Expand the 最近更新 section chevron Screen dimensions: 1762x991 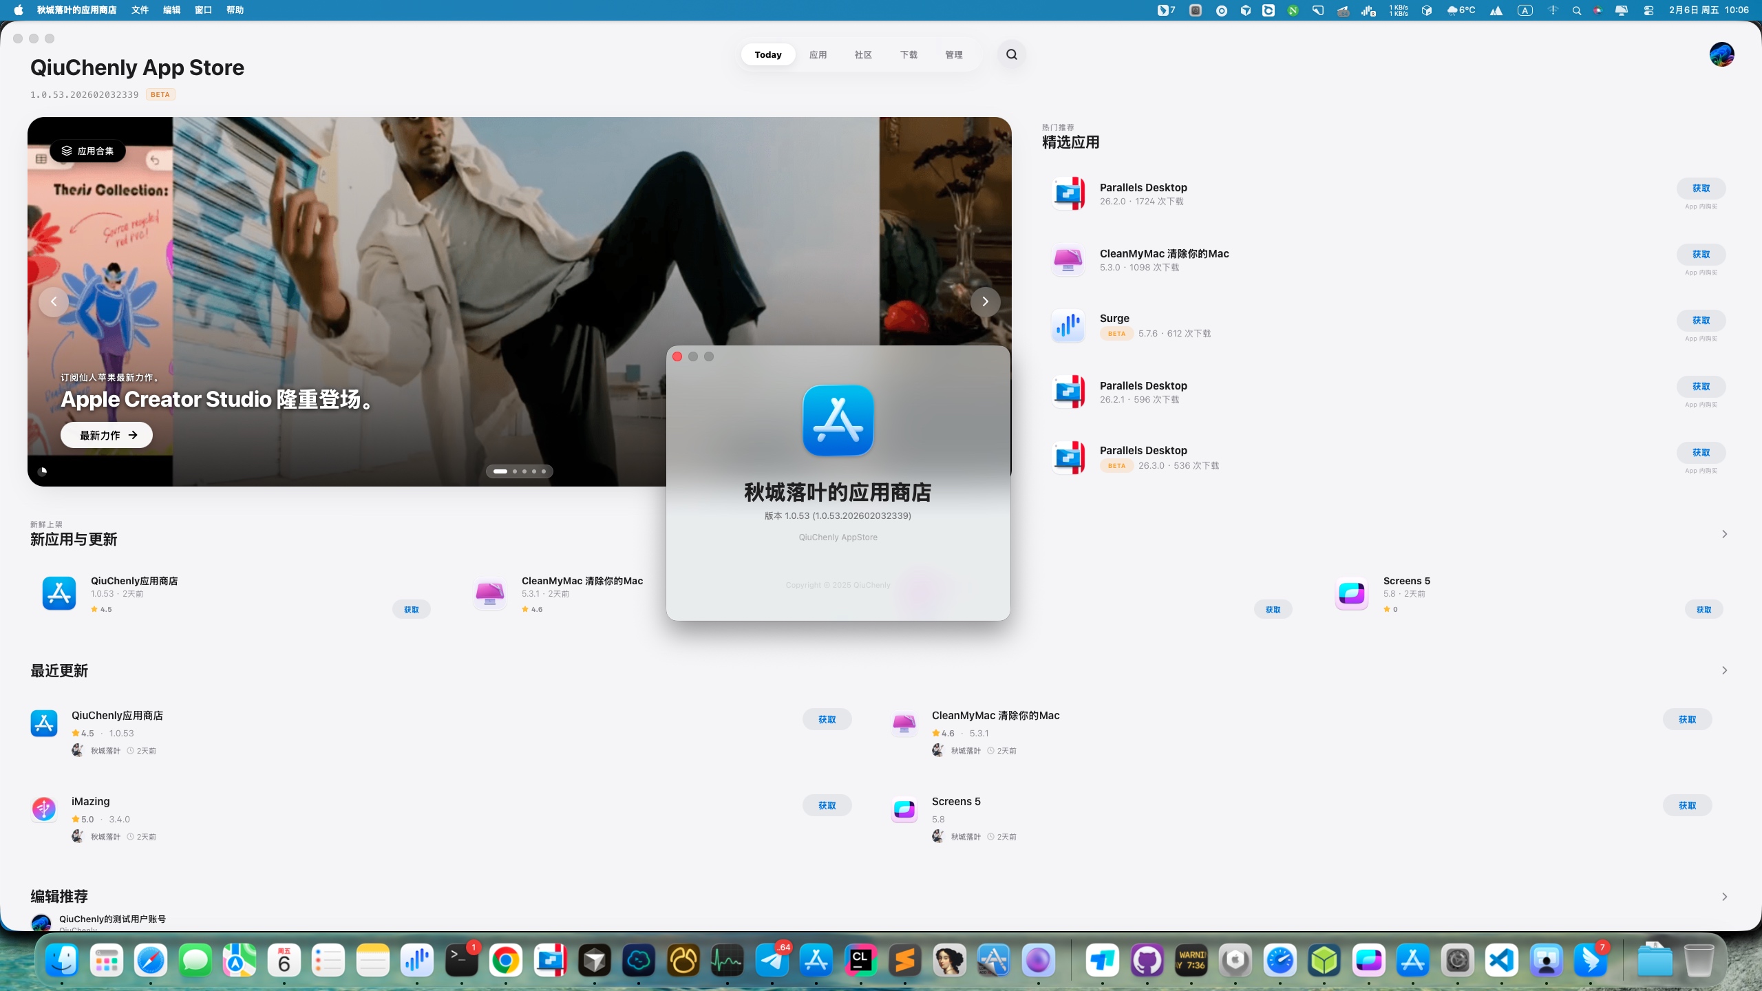point(1724,670)
